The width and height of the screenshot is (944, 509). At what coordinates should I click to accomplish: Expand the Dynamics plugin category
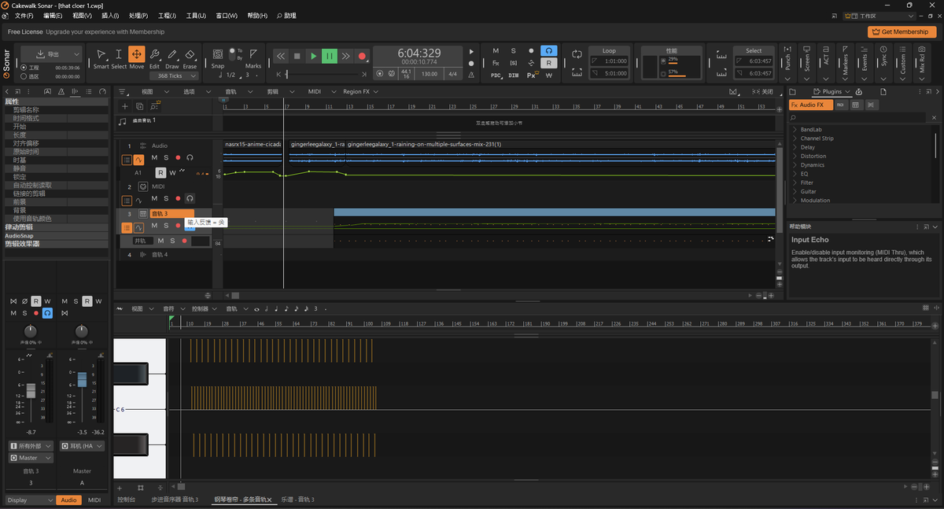pos(812,165)
